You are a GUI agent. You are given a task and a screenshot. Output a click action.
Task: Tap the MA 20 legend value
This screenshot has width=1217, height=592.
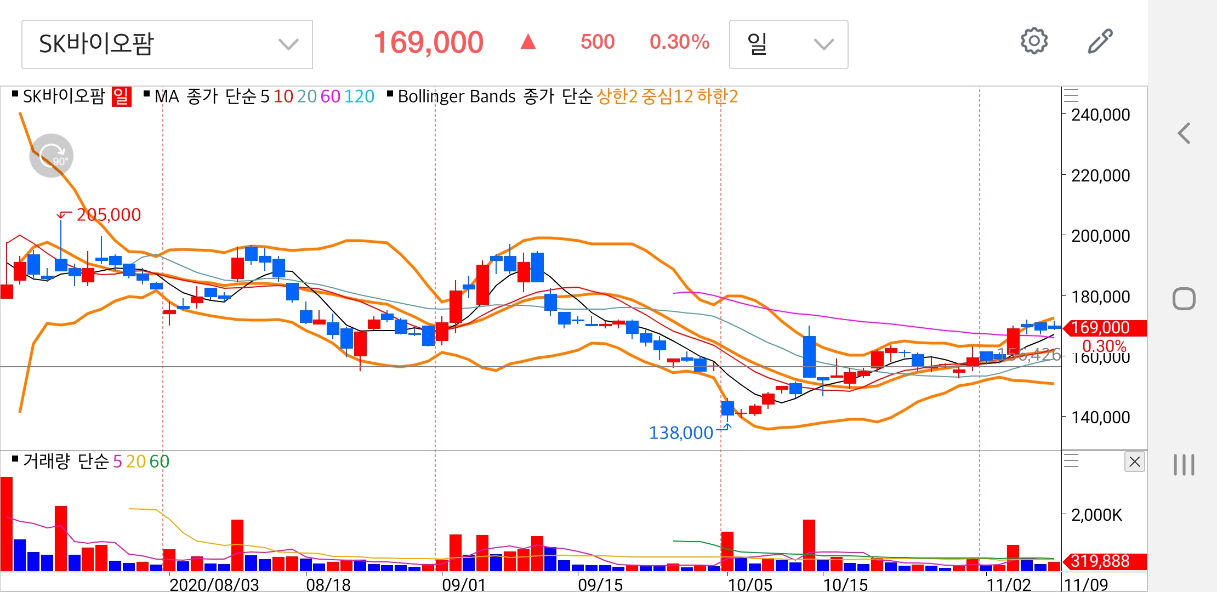(x=307, y=97)
